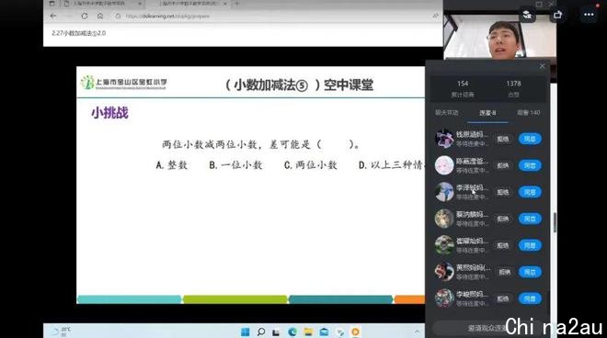Launch Microsoft Edge from the taskbar
This screenshot has height=338, width=607.
[292, 332]
